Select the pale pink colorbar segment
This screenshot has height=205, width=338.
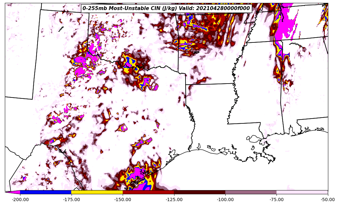302,192
